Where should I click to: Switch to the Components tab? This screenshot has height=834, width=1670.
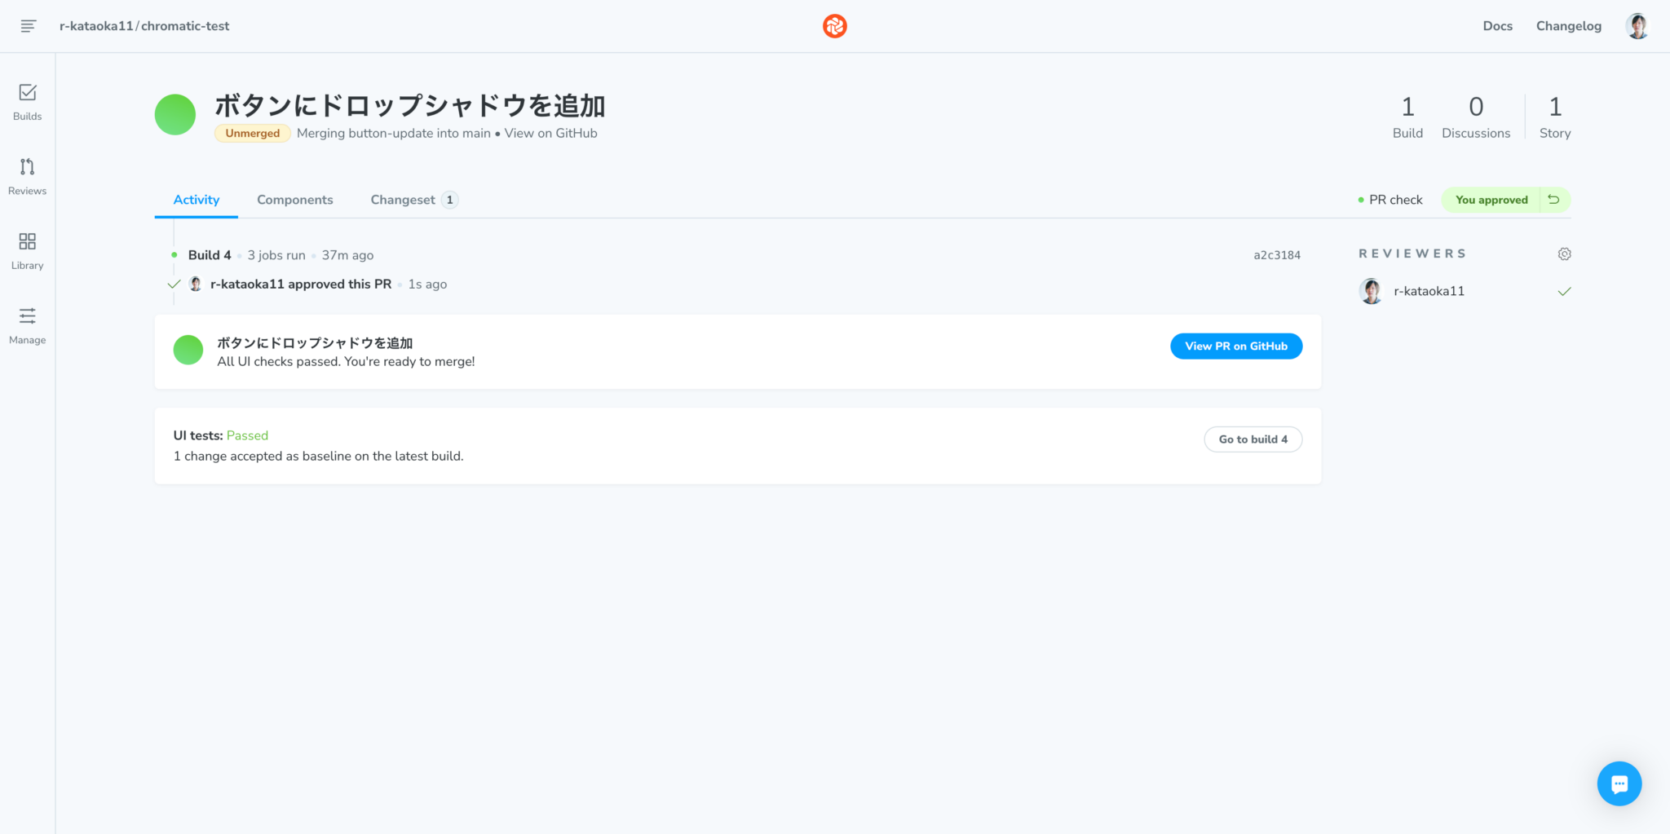click(295, 200)
